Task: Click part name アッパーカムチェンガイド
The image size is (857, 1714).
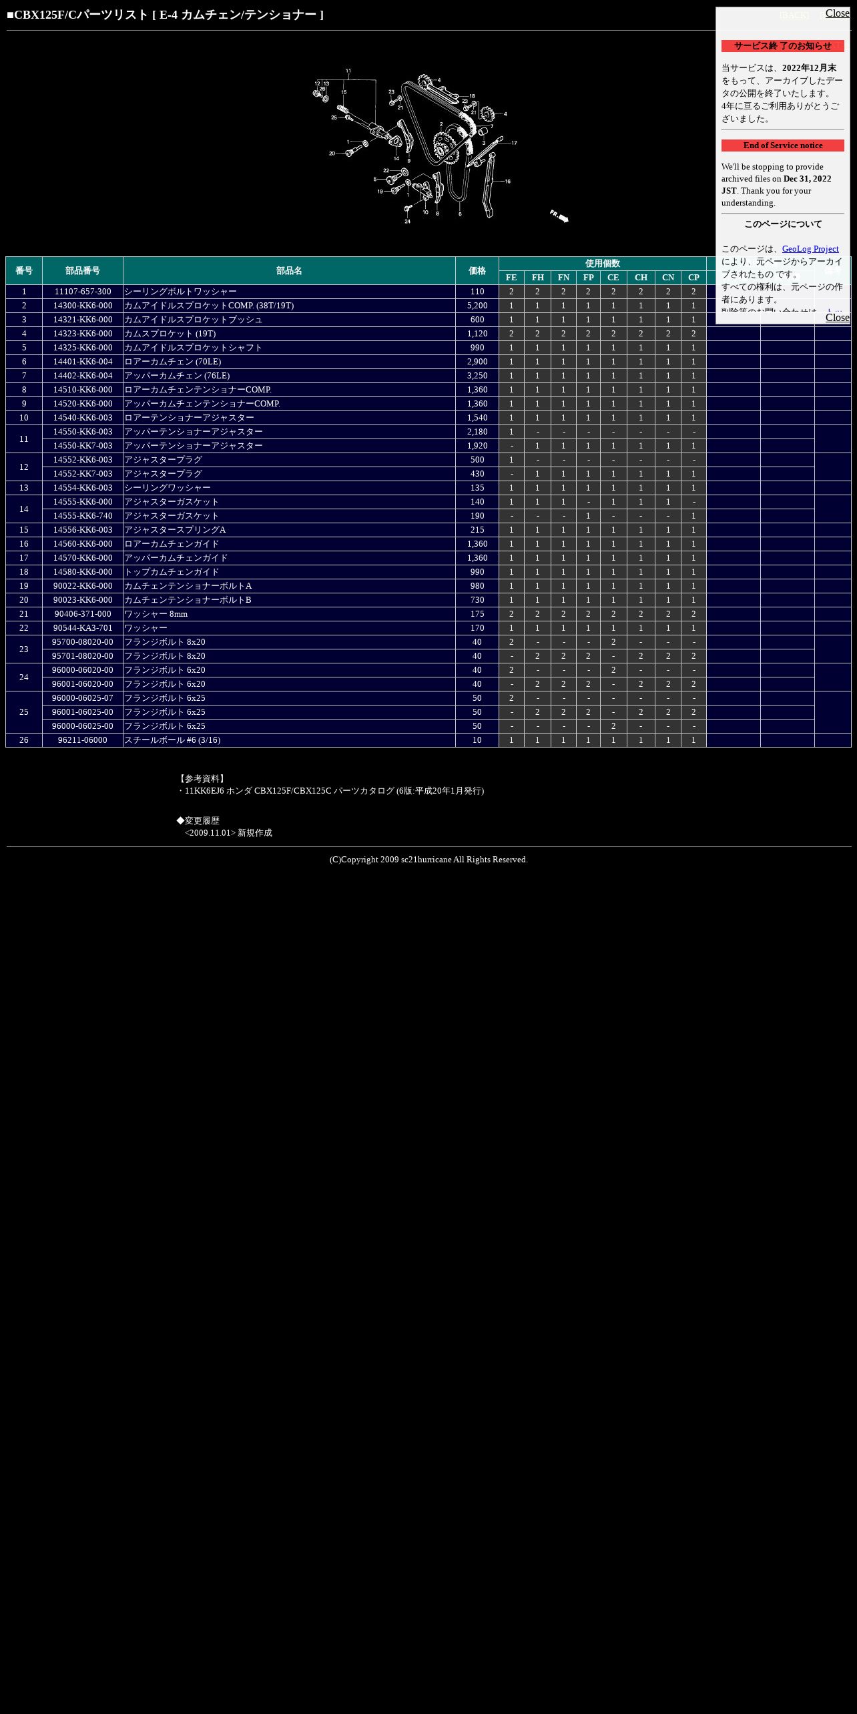Action: click(176, 558)
